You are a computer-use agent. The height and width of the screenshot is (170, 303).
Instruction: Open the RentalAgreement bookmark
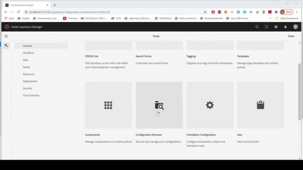pos(211,18)
